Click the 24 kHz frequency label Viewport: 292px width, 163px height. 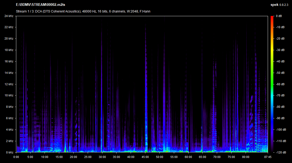9,16
